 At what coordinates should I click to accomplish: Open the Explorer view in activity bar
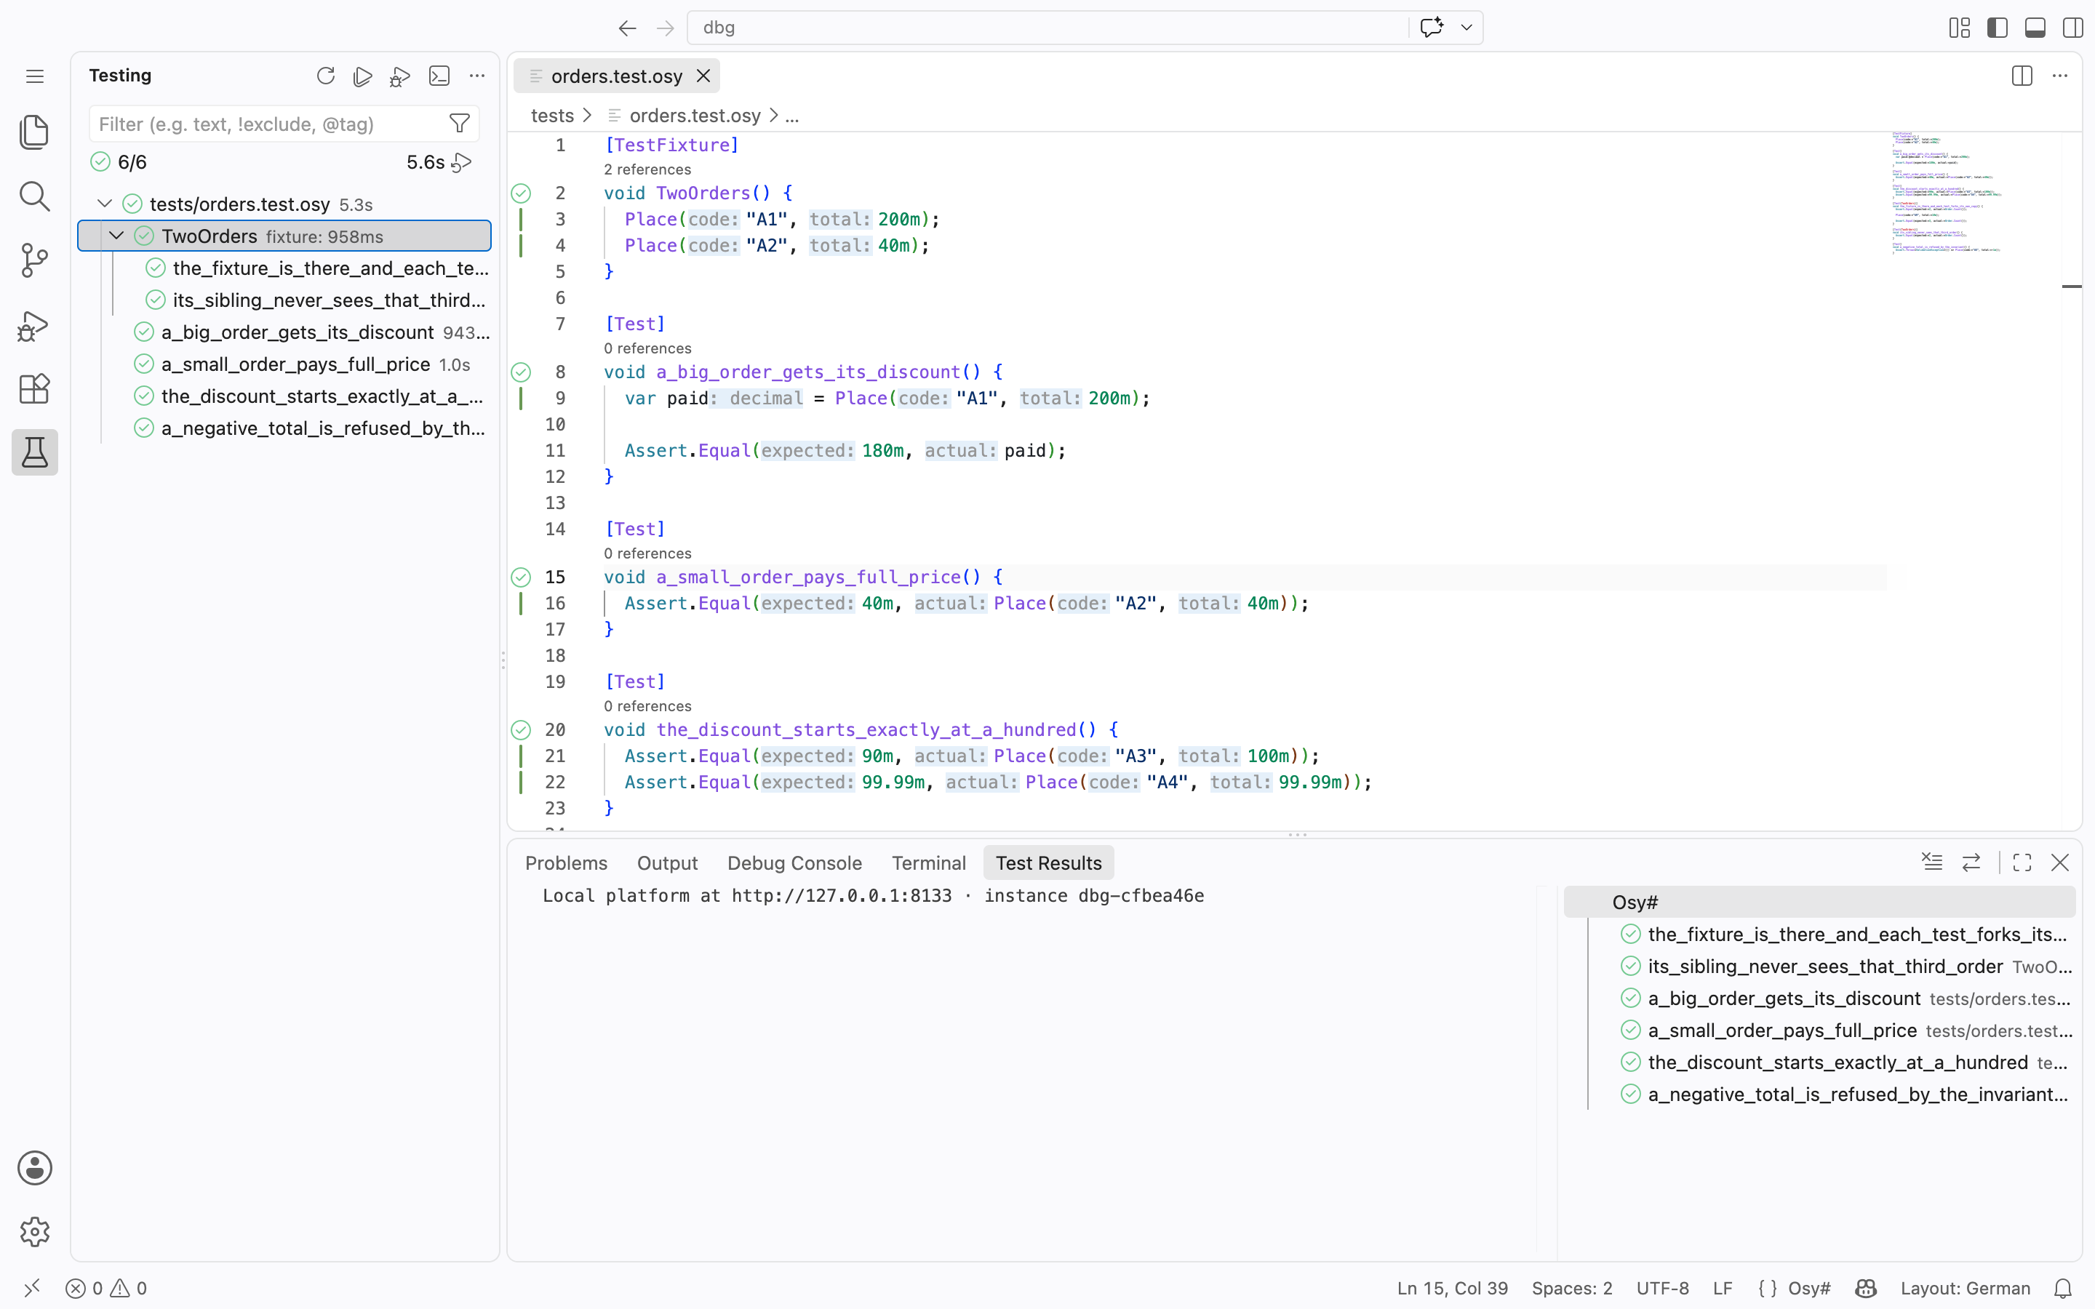[x=35, y=132]
